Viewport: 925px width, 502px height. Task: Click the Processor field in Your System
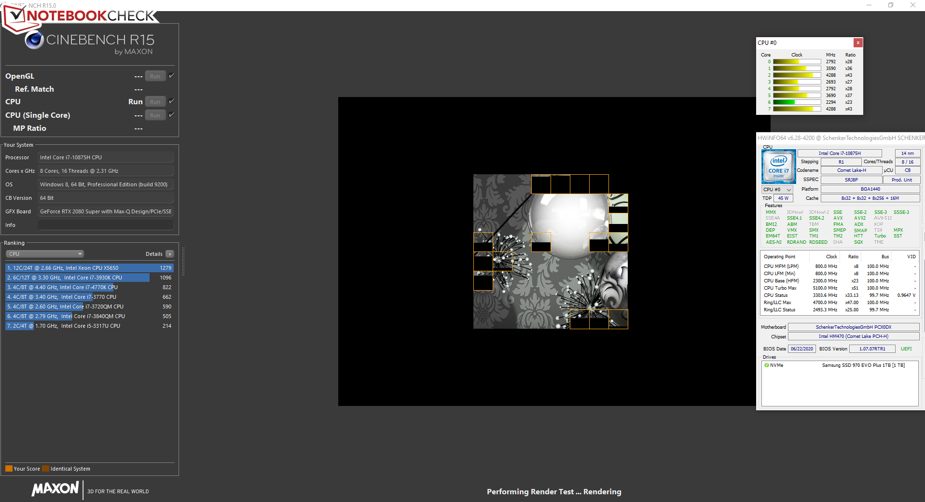(106, 157)
